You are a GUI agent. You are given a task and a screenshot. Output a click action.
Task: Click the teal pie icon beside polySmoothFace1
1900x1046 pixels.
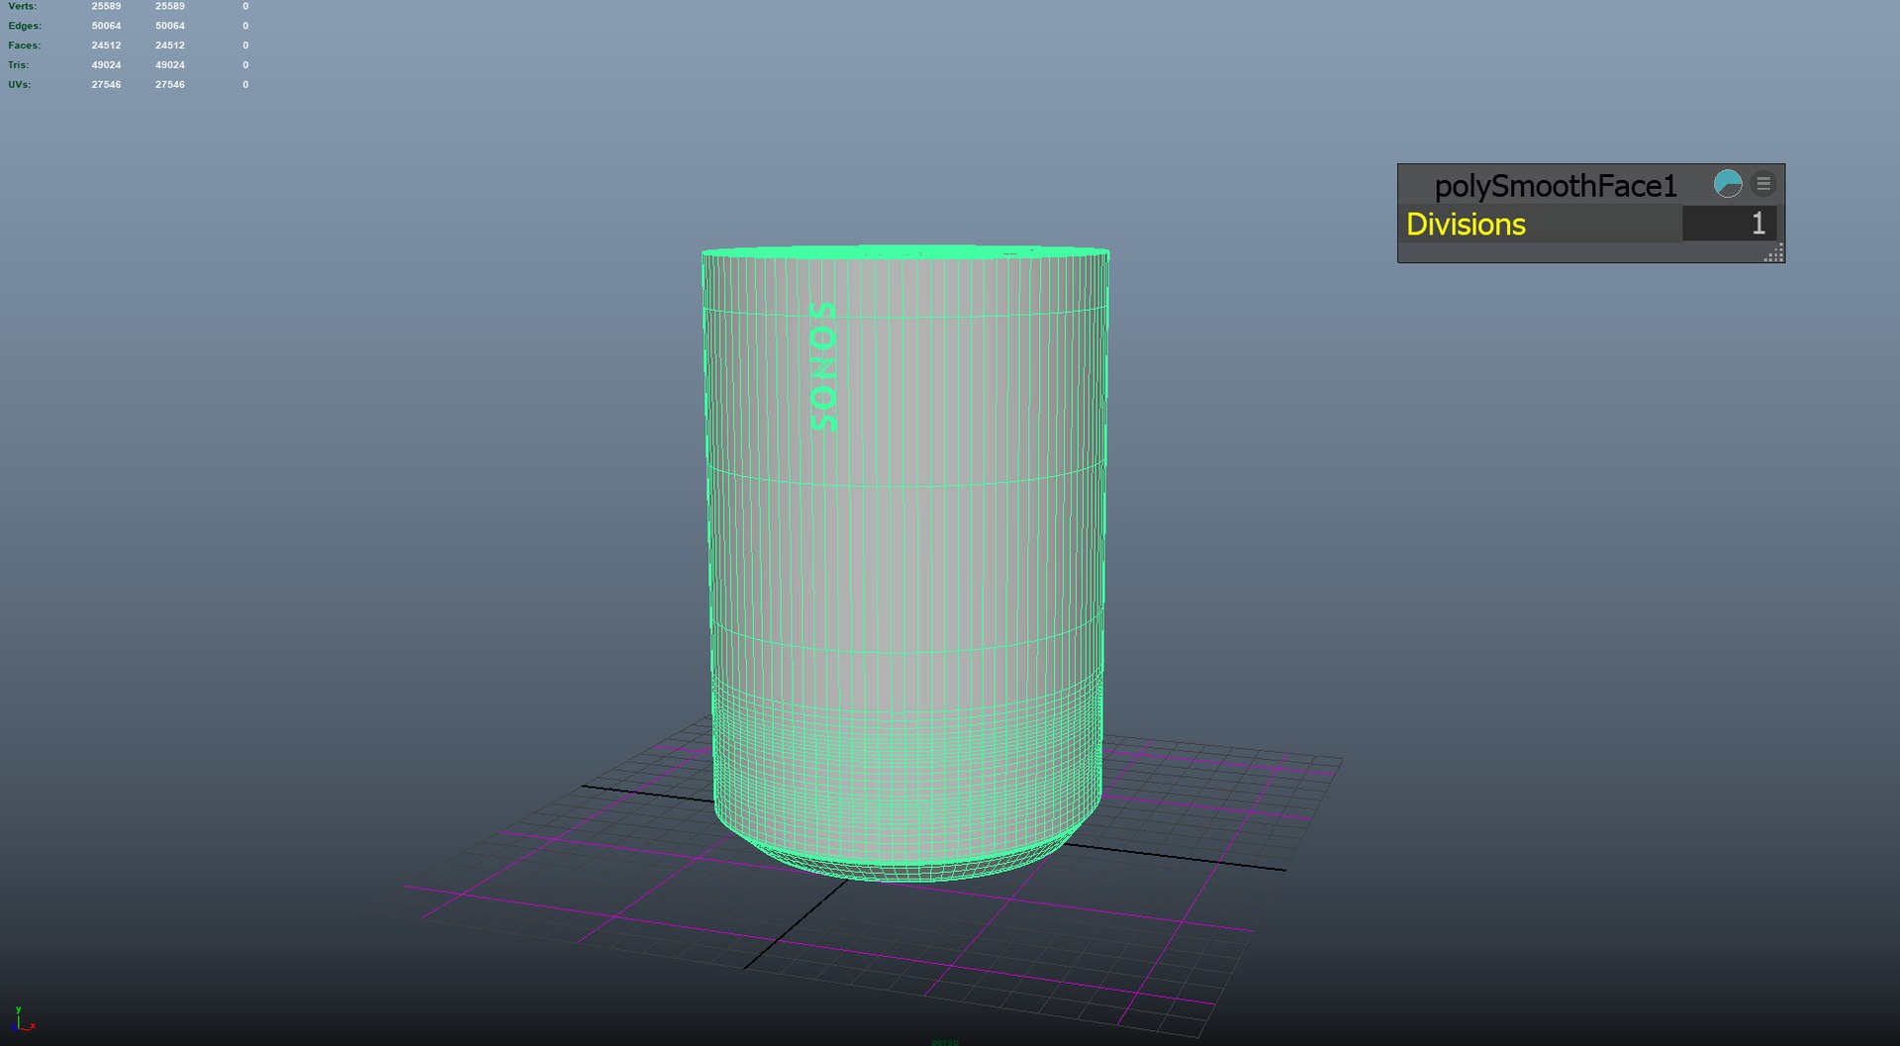pos(1728,184)
